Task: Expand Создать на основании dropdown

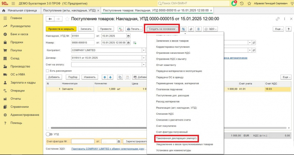Action: (x=163, y=29)
